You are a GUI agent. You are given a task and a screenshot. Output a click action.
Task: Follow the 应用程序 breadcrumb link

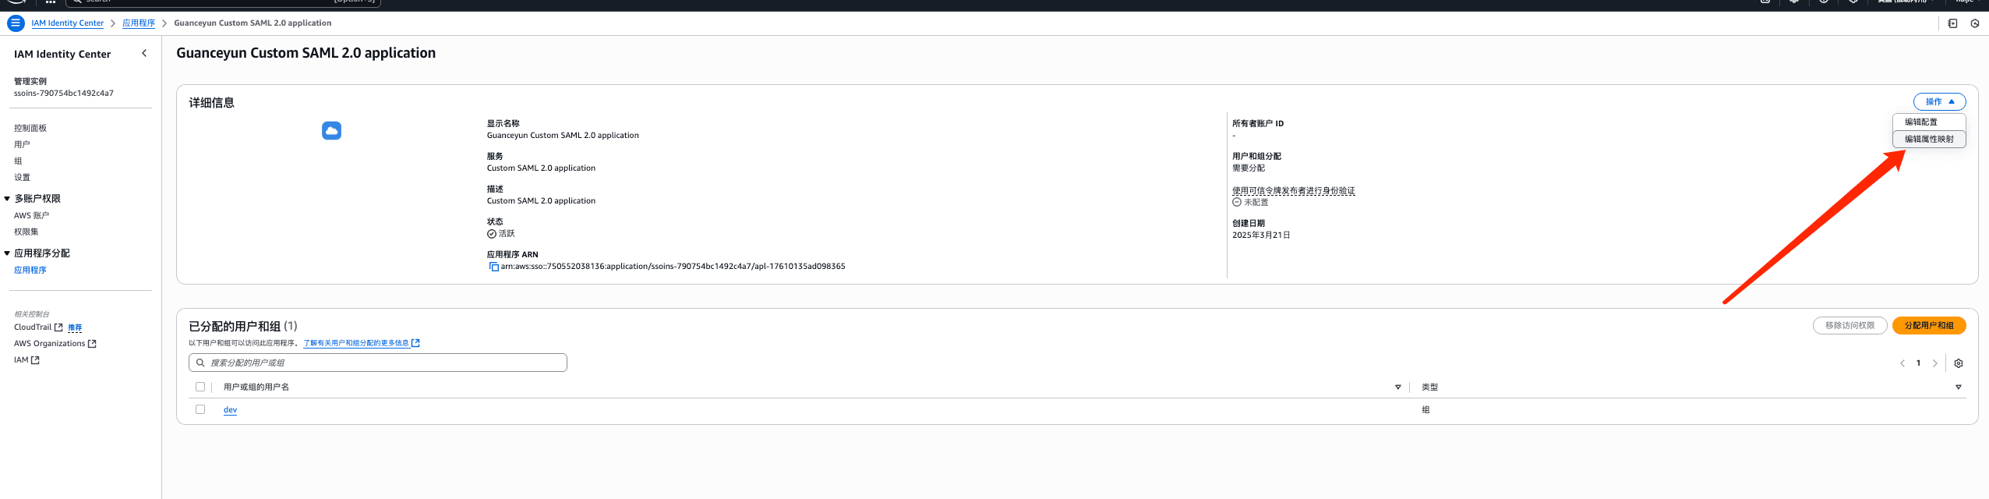(139, 23)
